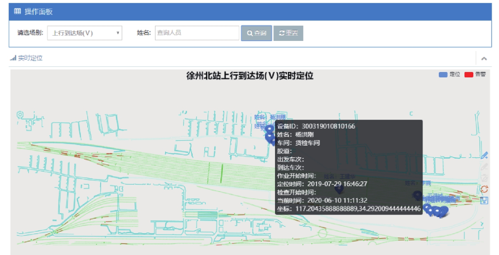Click the blue 定位 legend swatch
The width and height of the screenshot is (499, 255).
443,75
